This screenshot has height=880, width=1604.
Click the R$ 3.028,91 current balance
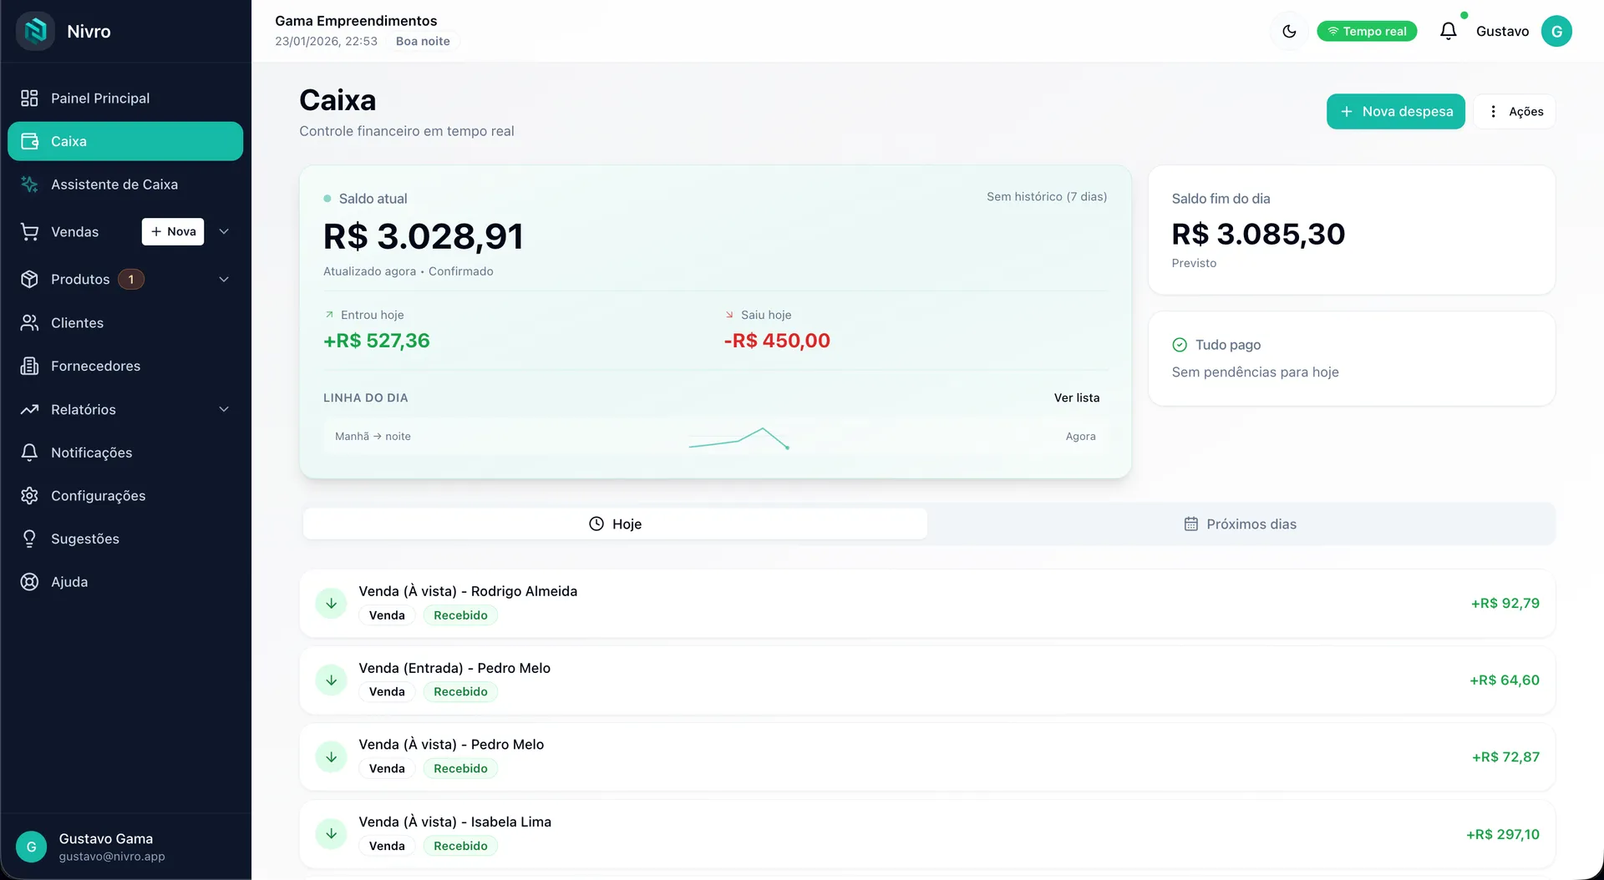(423, 236)
